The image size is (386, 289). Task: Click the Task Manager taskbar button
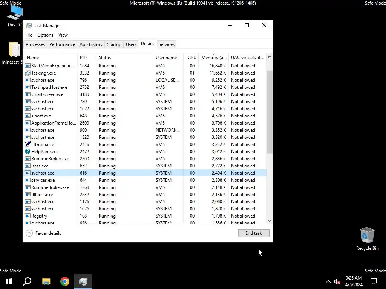pyautogui.click(x=83, y=281)
